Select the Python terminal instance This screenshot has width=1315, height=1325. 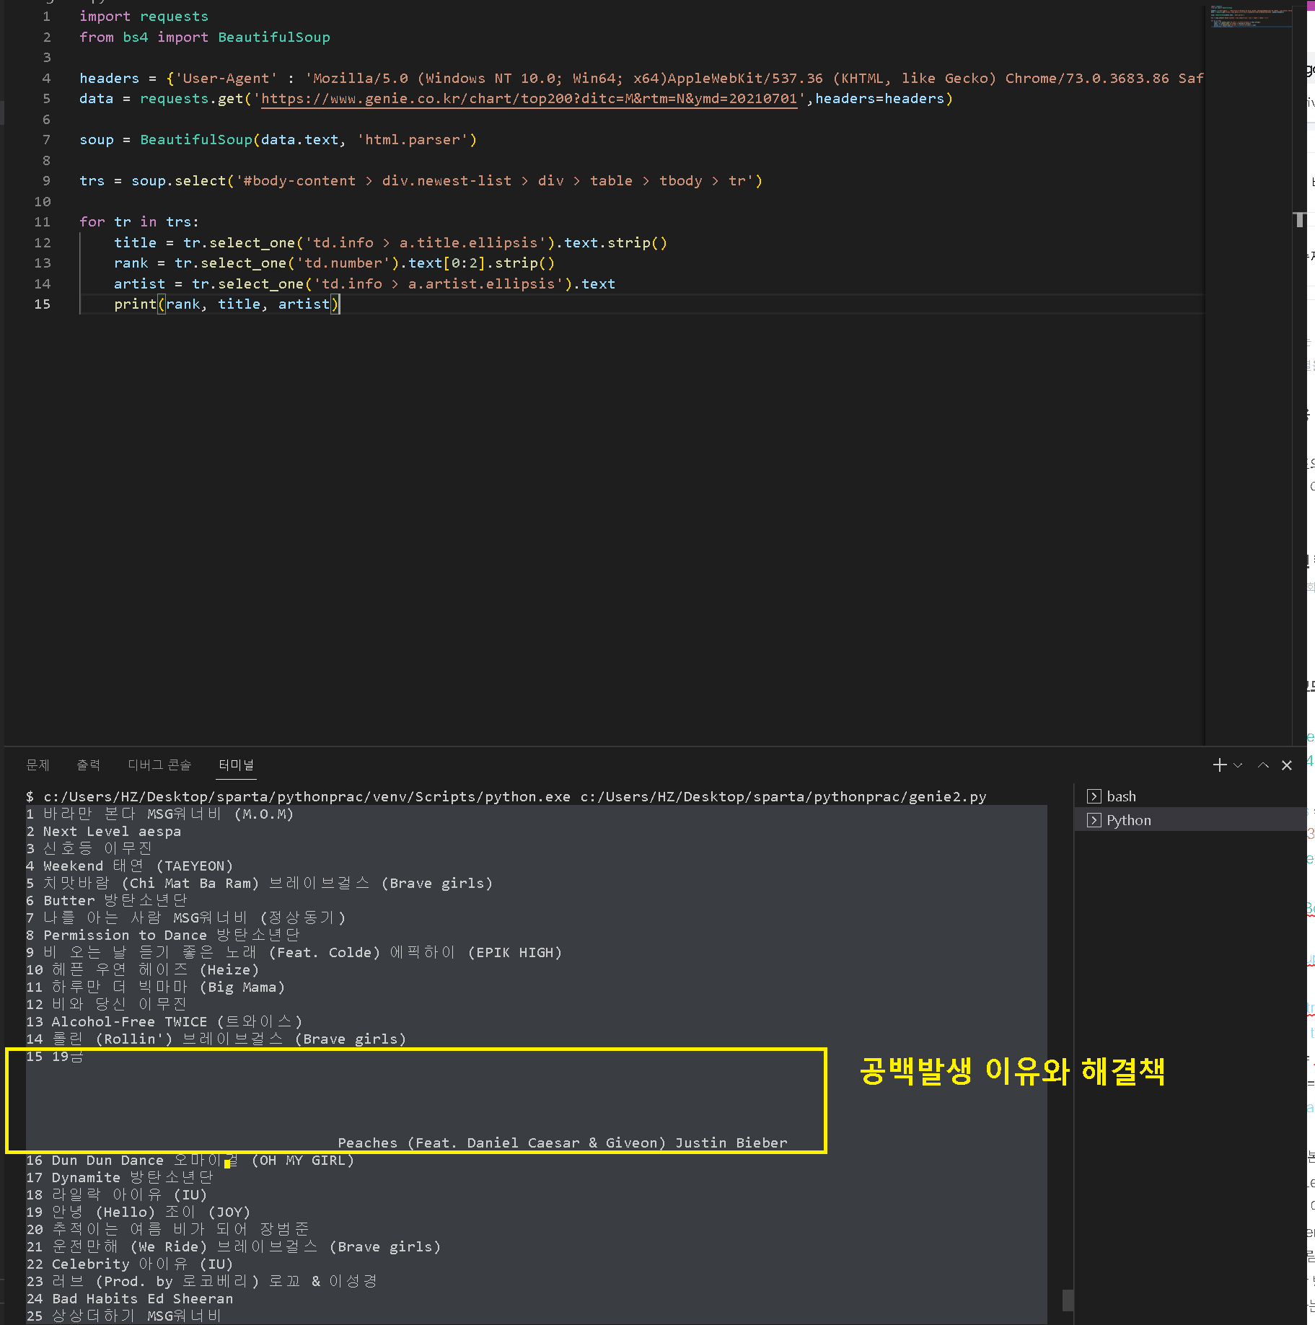click(x=1190, y=820)
